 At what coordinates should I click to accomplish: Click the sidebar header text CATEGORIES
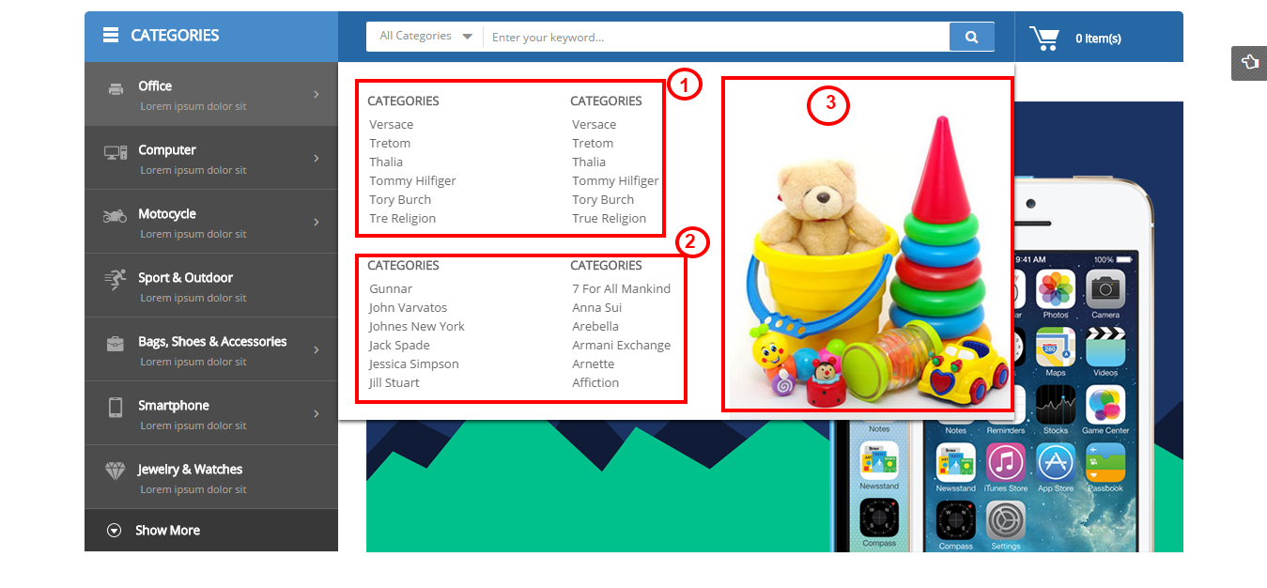click(175, 36)
